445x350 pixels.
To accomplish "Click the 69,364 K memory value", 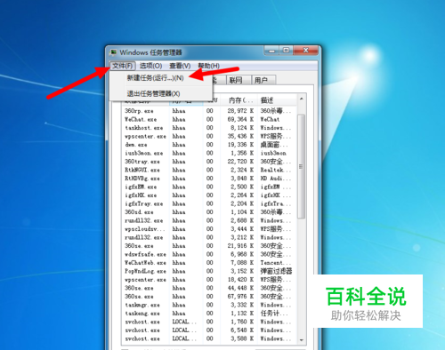I will [x=240, y=119].
